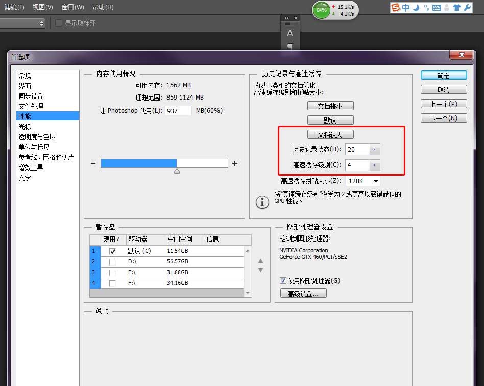
Task: Disable the C: default scratch disk
Action: [x=113, y=251]
